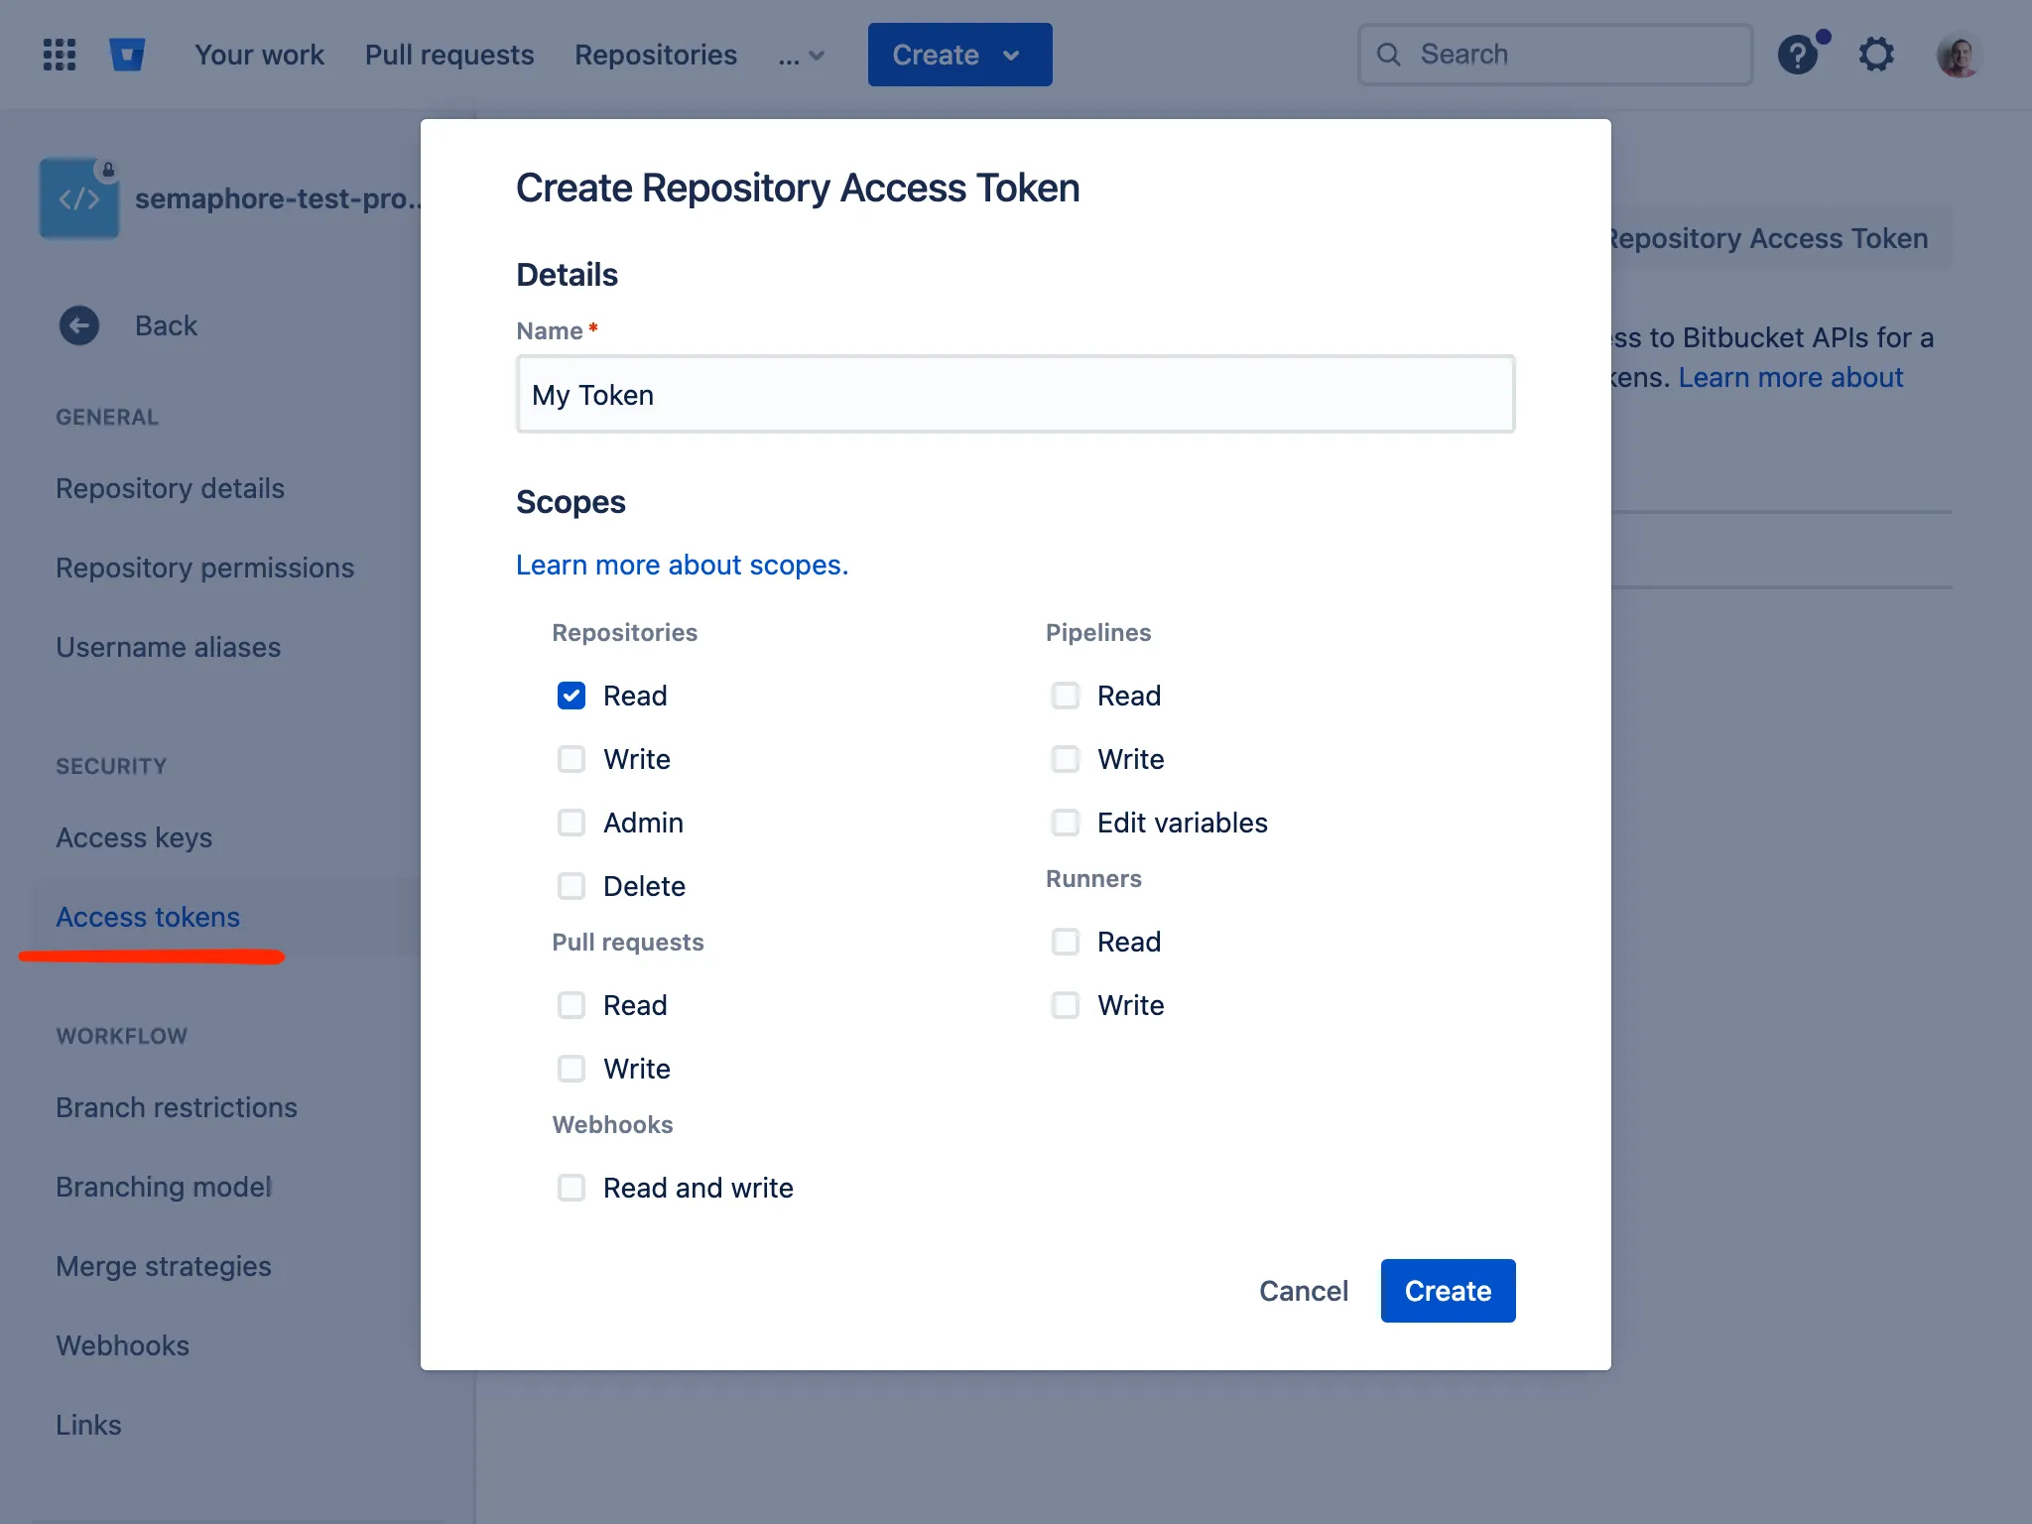This screenshot has width=2032, height=1524.
Task: Open the settings gear icon
Action: [1875, 55]
